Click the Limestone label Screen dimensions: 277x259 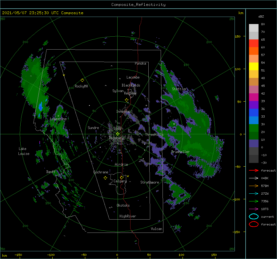(x=58, y=119)
